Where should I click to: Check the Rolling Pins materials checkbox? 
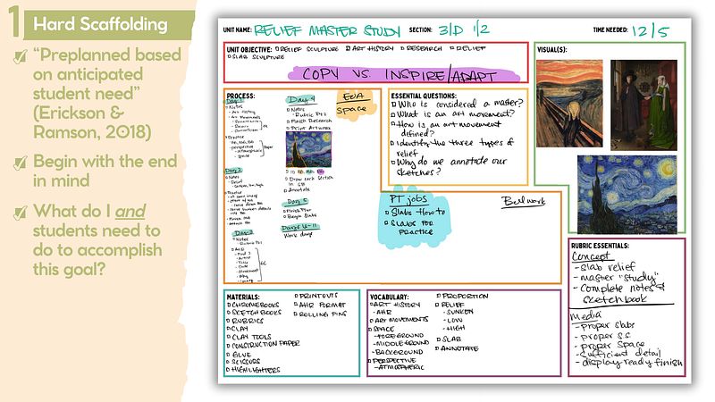coord(298,312)
